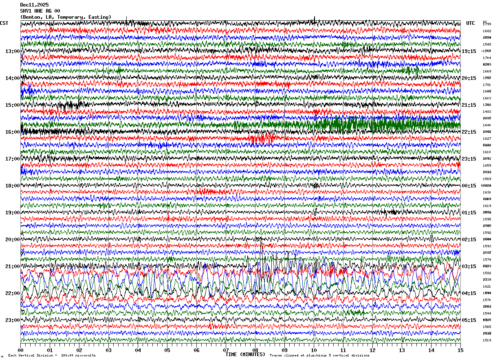The image size is (493, 361).
Task: Select the 23:00 CST time label
Action: coord(13,320)
